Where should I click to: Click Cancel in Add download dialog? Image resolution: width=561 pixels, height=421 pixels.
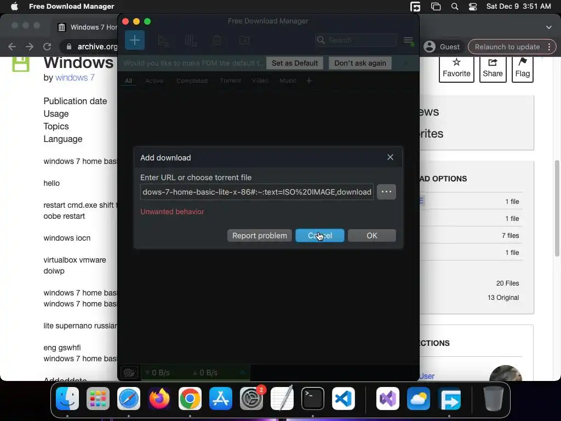(320, 236)
